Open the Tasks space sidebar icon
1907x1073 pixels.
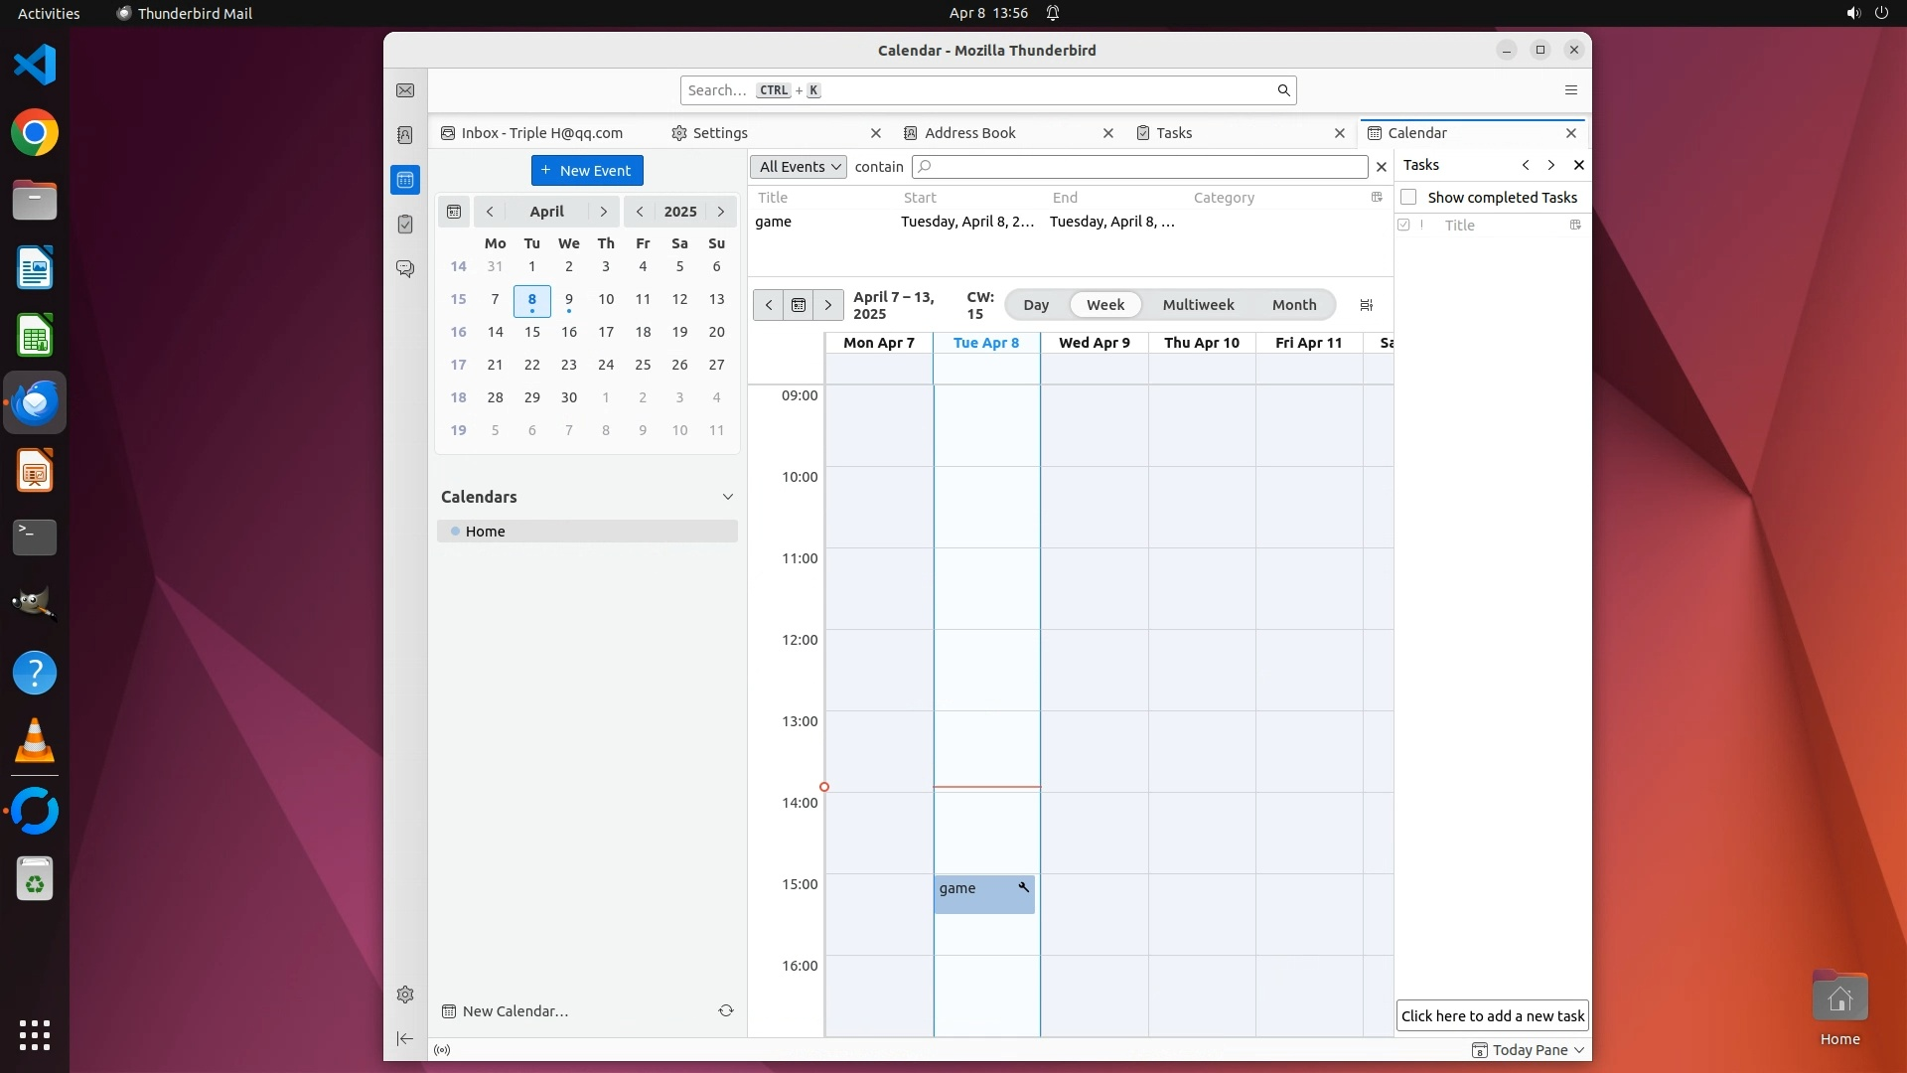tap(405, 225)
